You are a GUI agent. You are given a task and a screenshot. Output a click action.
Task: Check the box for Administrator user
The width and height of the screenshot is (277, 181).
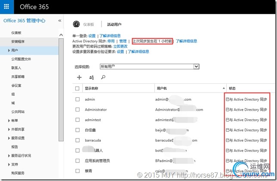(x=77, y=110)
